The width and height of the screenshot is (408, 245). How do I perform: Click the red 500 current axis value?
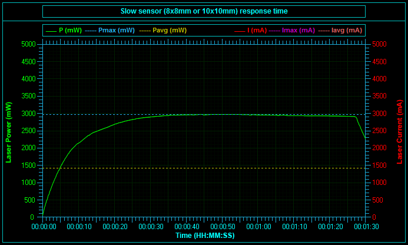click(378, 200)
